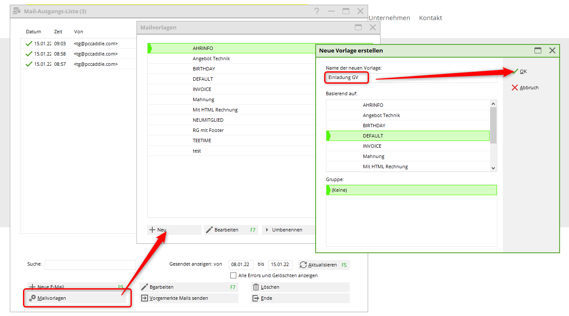This screenshot has width=569, height=316.
Task: Click the green status check of 08:58 mail
Action: click(x=29, y=54)
